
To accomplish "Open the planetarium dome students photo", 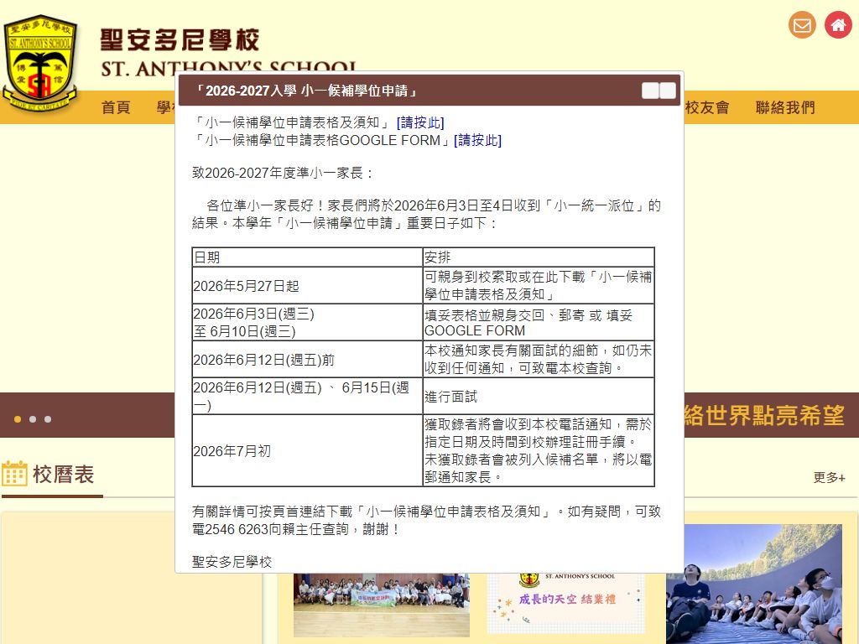I will [754, 584].
